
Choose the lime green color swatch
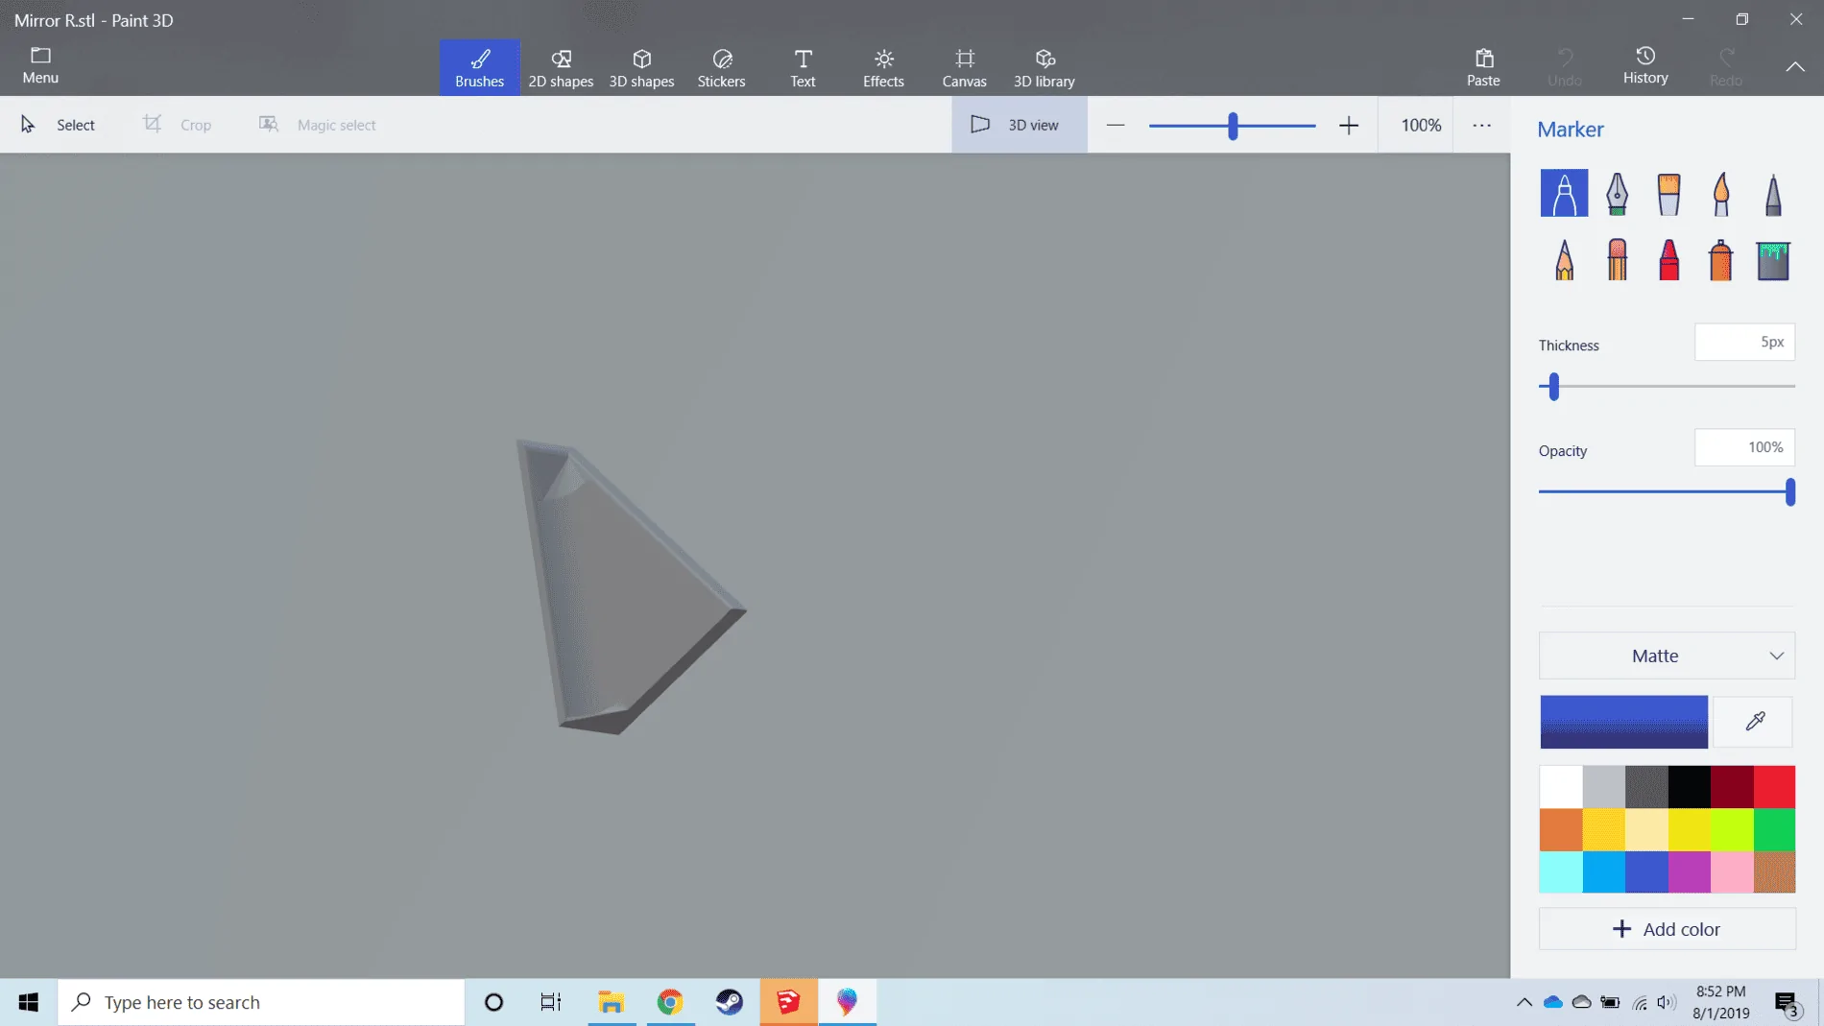1732,829
